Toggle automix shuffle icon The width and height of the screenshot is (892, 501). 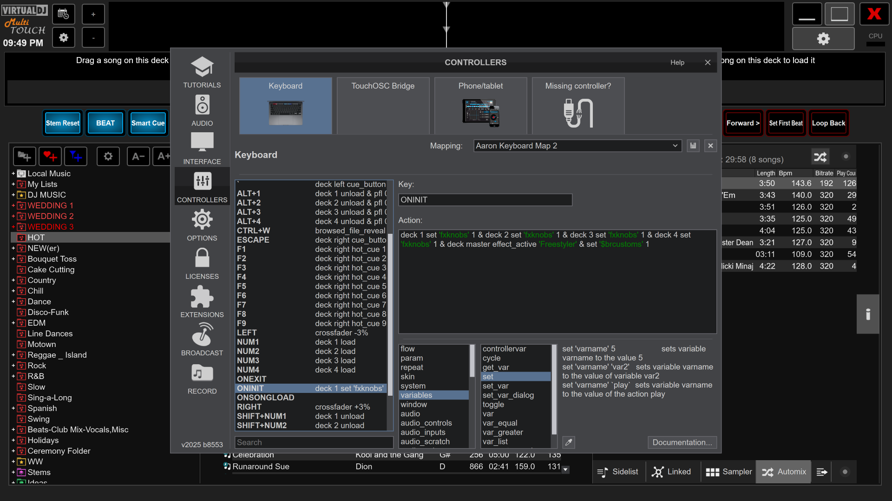[820, 157]
